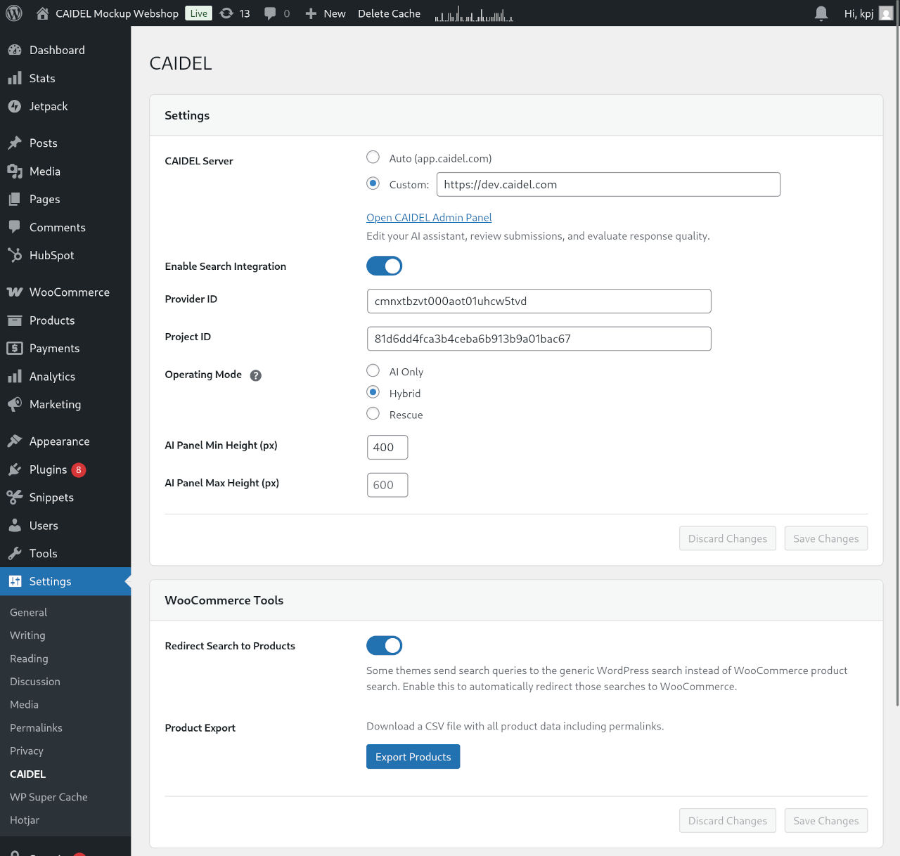Open the Operating Mode help question mark
The width and height of the screenshot is (900, 856).
(256, 375)
